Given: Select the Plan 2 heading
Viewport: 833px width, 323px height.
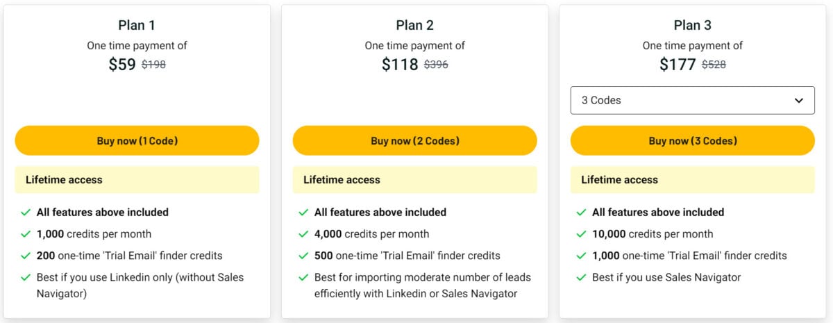Looking at the screenshot, I should 414,25.
